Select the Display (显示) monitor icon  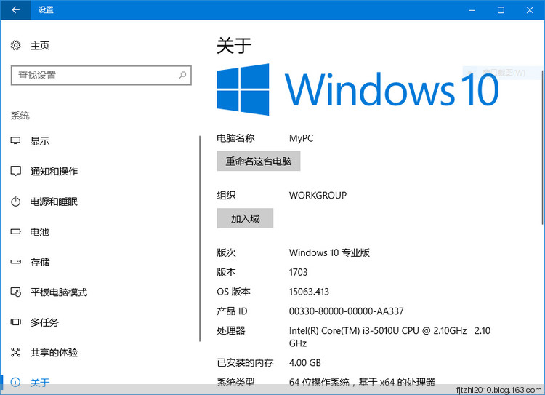[16, 141]
